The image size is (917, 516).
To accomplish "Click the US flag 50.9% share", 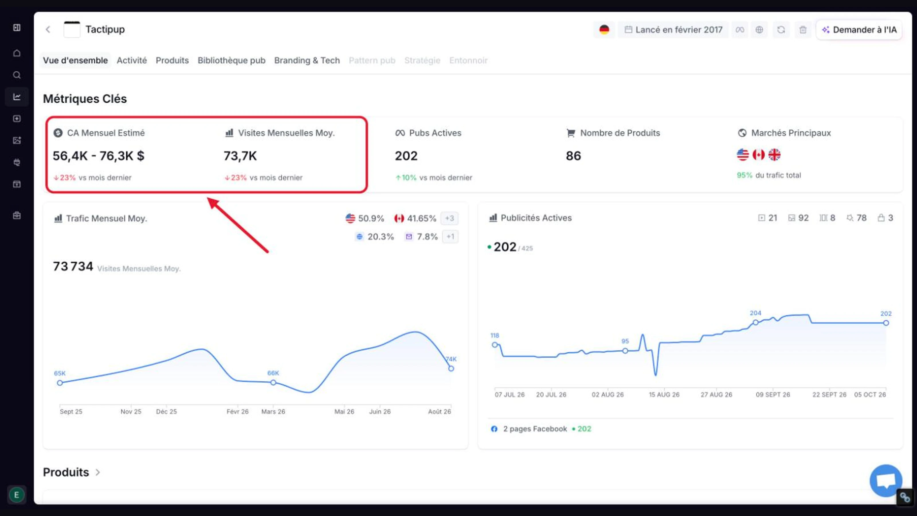I will point(365,218).
